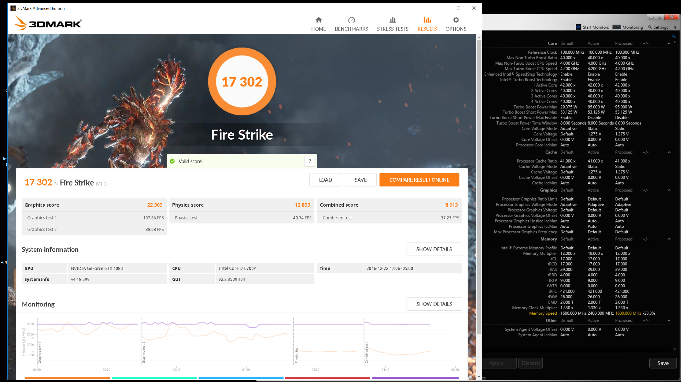Open Settings wrench in tuning utility
Viewport: 681px width, 382px height.
pos(658,27)
